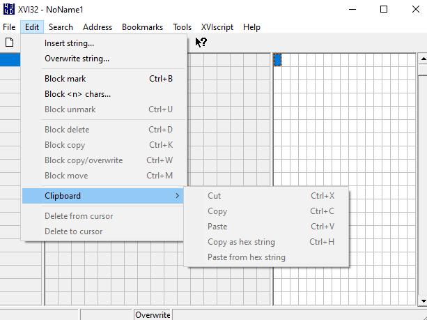Choose Block <n> chars... option
Image resolution: width=427 pixels, height=320 pixels.
tap(77, 94)
